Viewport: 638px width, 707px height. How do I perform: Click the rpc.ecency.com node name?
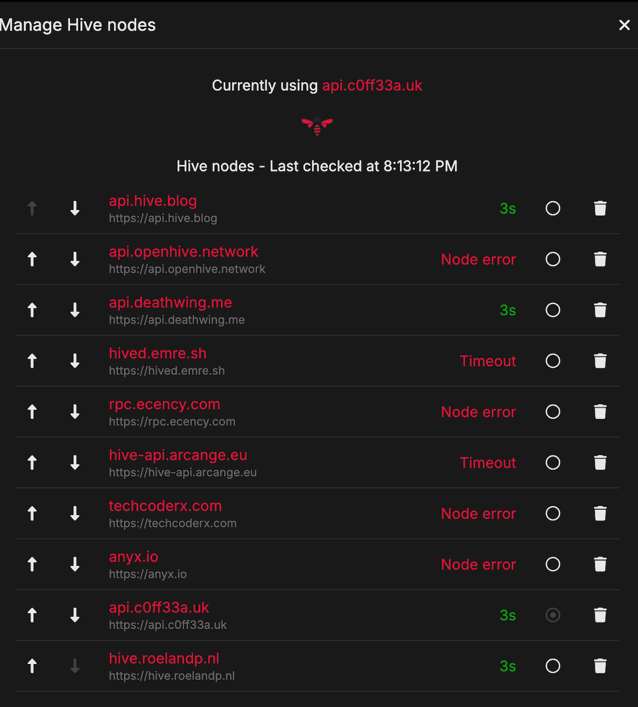[164, 404]
